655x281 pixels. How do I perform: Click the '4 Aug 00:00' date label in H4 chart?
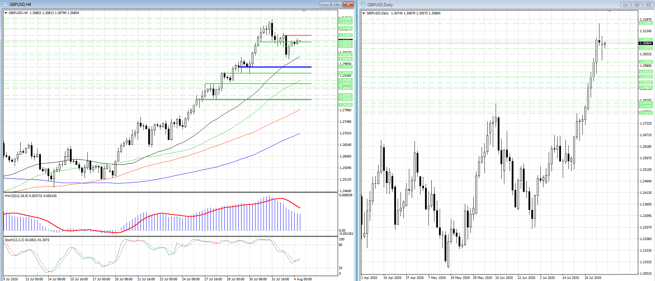pos(303,279)
